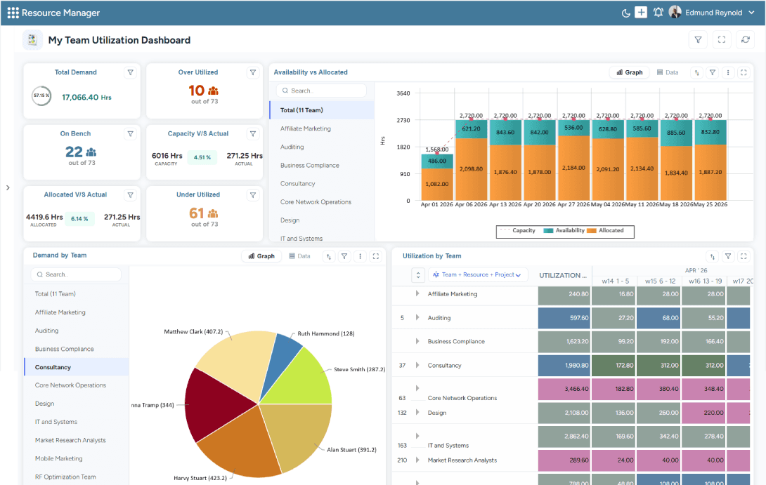The image size is (766, 485).
Task: Click sort icon in Availability vs Allocated
Action: (x=697, y=73)
